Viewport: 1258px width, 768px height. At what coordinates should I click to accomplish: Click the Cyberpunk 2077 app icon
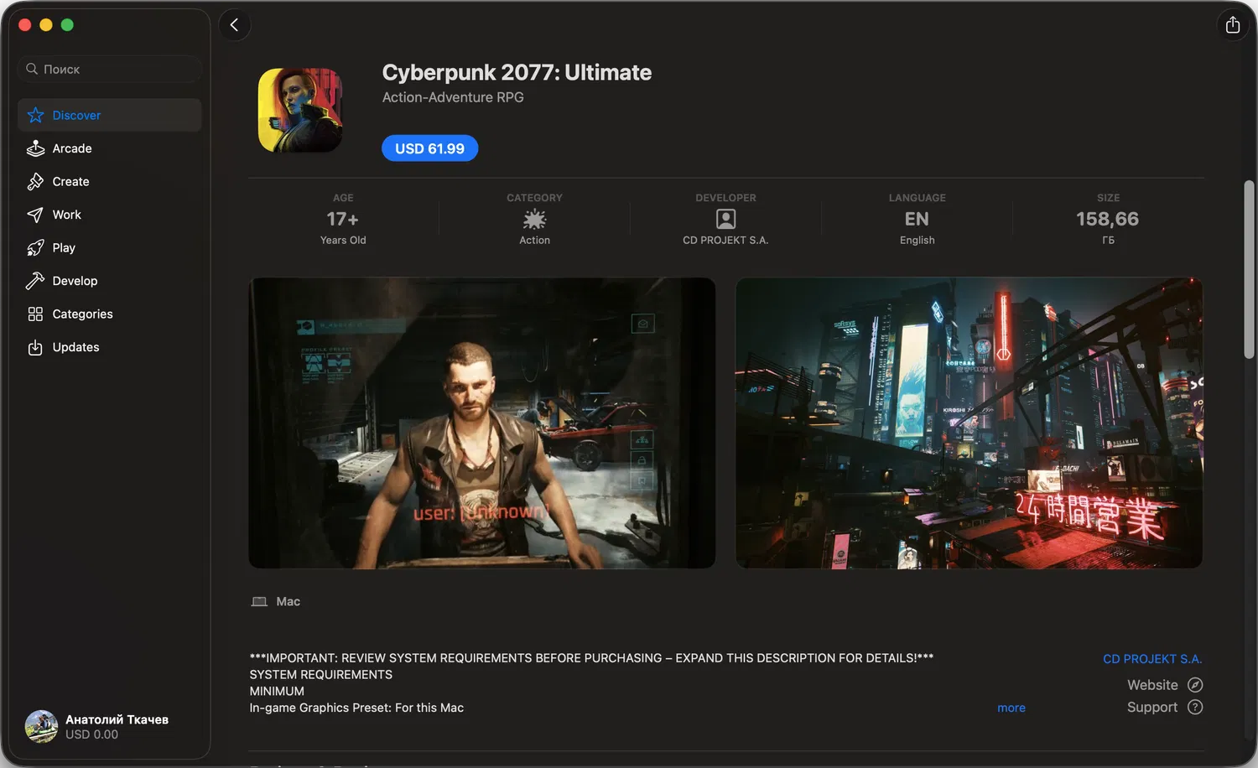point(300,110)
